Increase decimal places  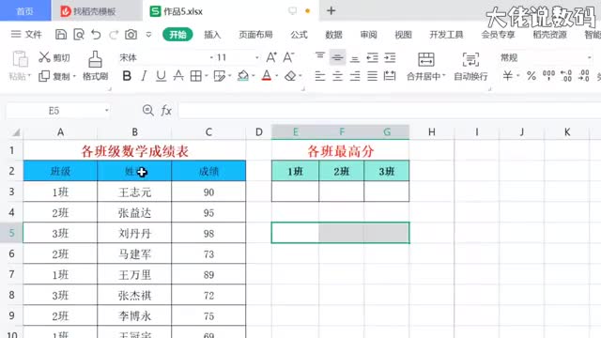tap(566, 76)
